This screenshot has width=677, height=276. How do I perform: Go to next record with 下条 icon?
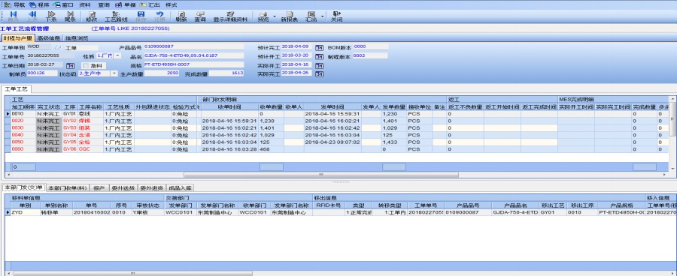click(x=51, y=16)
